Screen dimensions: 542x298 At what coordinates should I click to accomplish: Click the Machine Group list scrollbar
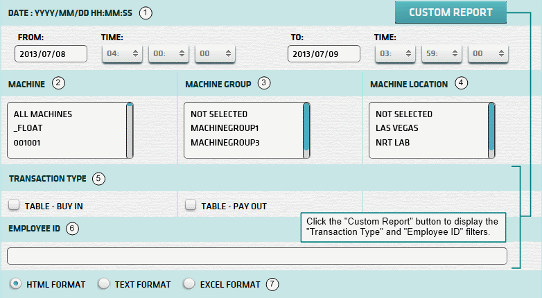(x=306, y=130)
